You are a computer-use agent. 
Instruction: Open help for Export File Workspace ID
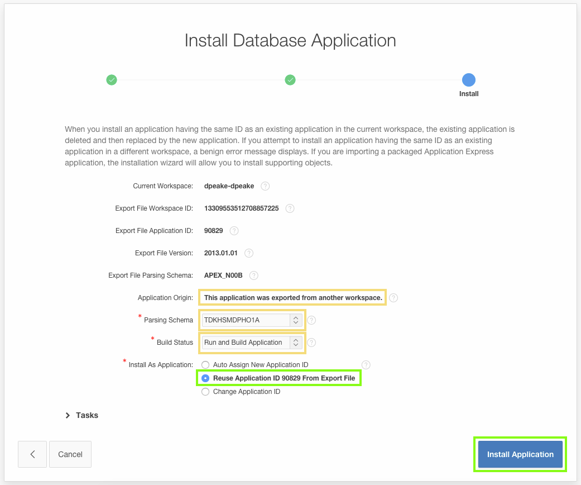point(290,208)
